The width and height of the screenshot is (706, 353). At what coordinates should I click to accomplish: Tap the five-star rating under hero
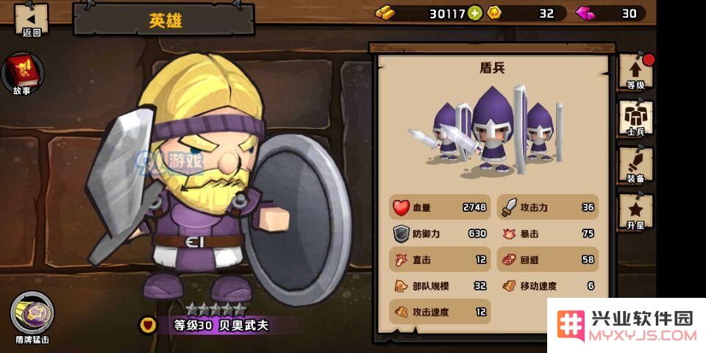pos(216,309)
